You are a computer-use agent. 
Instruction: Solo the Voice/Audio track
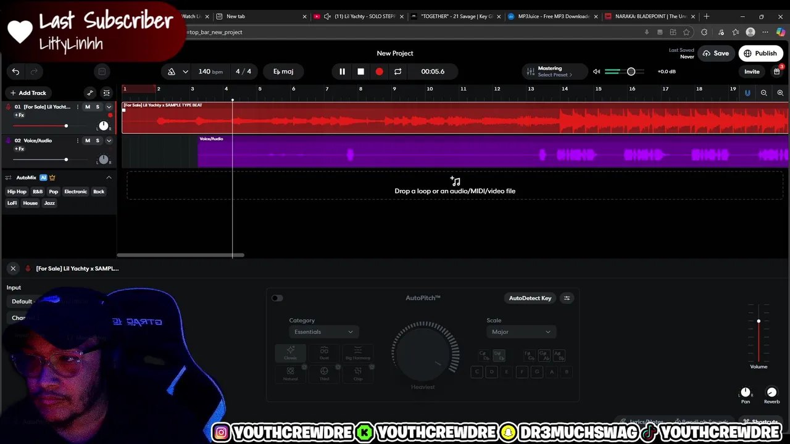pos(98,141)
